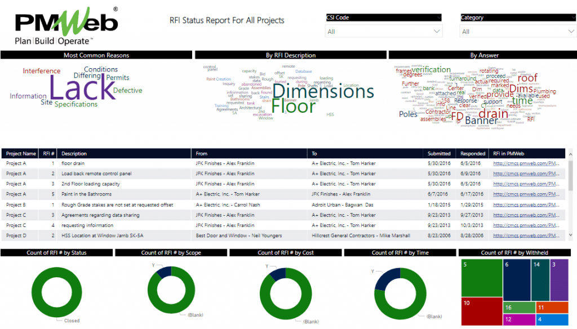Click the table scrollbar up arrow
This screenshot has width=577, height=329.
(571, 154)
